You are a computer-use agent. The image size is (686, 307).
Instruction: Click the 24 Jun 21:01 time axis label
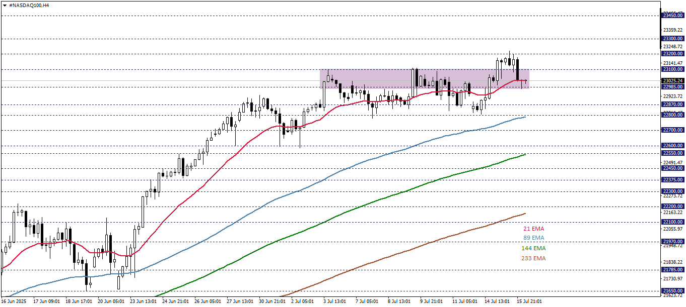click(x=175, y=301)
